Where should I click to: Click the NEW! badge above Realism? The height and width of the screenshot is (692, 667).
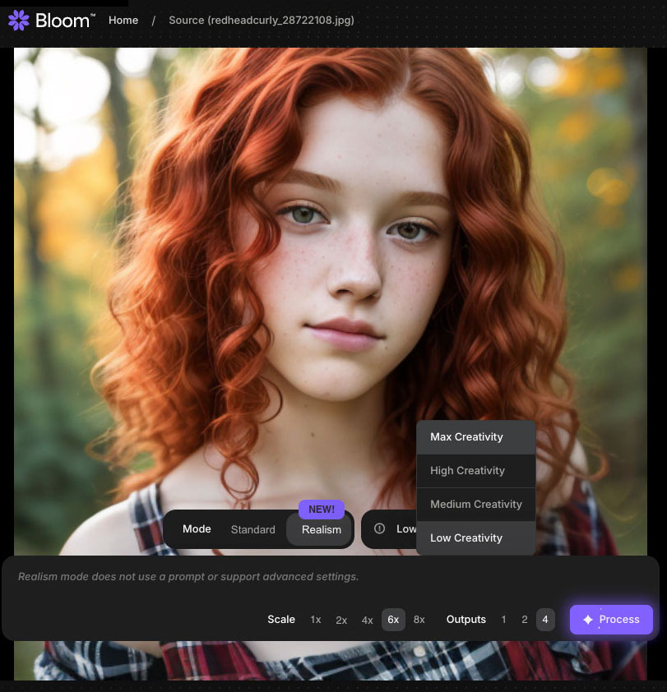pos(321,510)
